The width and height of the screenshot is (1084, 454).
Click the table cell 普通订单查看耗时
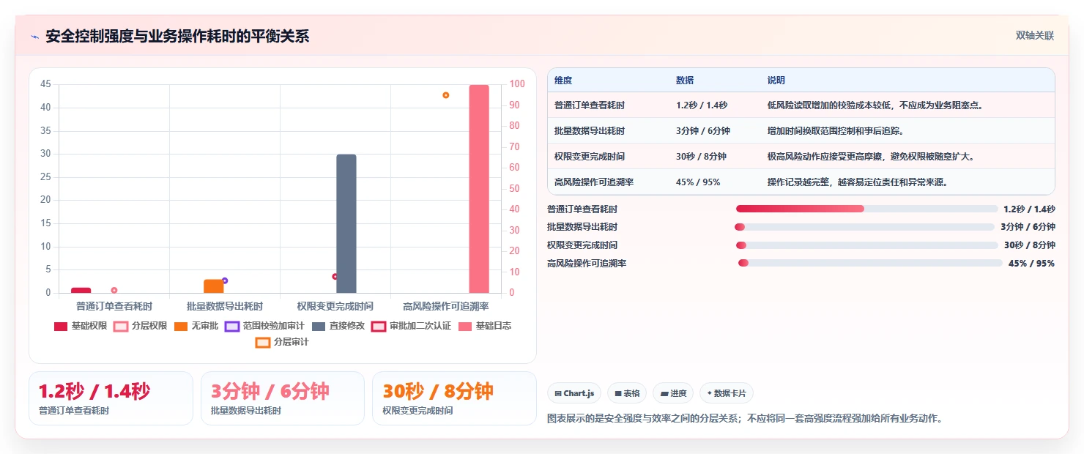click(x=590, y=105)
